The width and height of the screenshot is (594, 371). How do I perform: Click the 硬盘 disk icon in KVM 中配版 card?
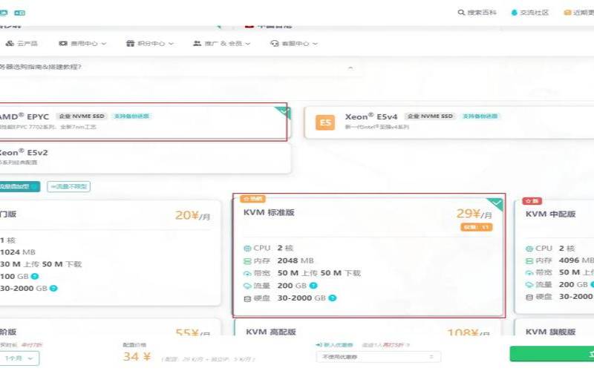pyautogui.click(x=529, y=298)
